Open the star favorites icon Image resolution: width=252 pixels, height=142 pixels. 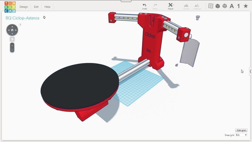tap(246, 6)
